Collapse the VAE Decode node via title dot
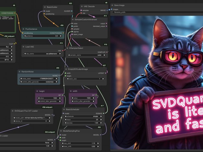 [82, 6]
